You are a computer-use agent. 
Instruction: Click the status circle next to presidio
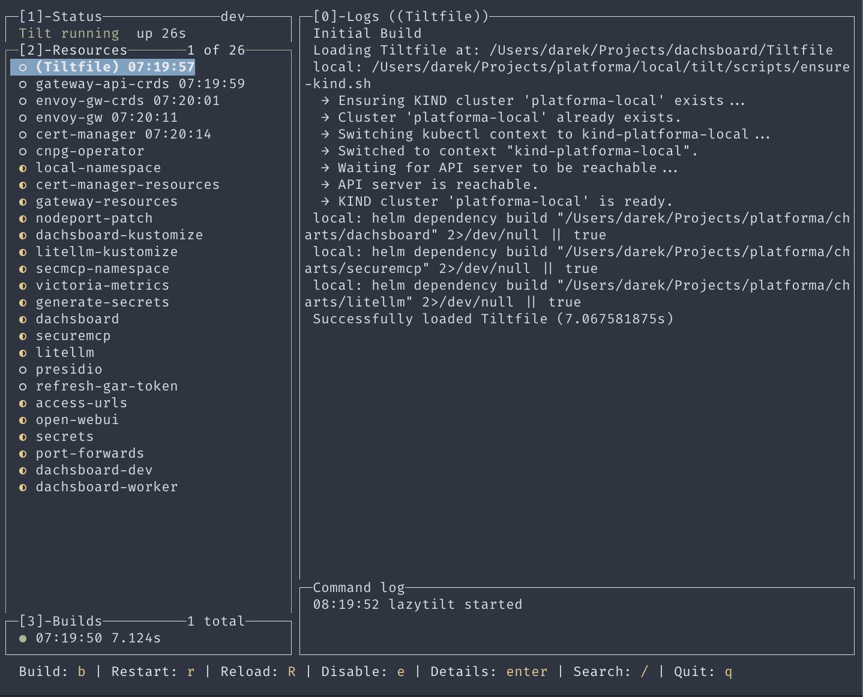[23, 370]
